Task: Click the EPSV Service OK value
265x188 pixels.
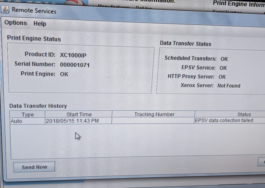Action: [223, 68]
